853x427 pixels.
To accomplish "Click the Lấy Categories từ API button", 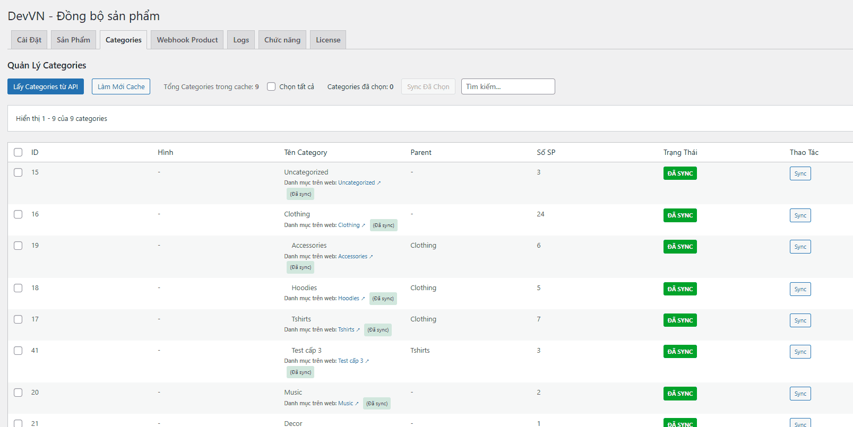I will [46, 86].
